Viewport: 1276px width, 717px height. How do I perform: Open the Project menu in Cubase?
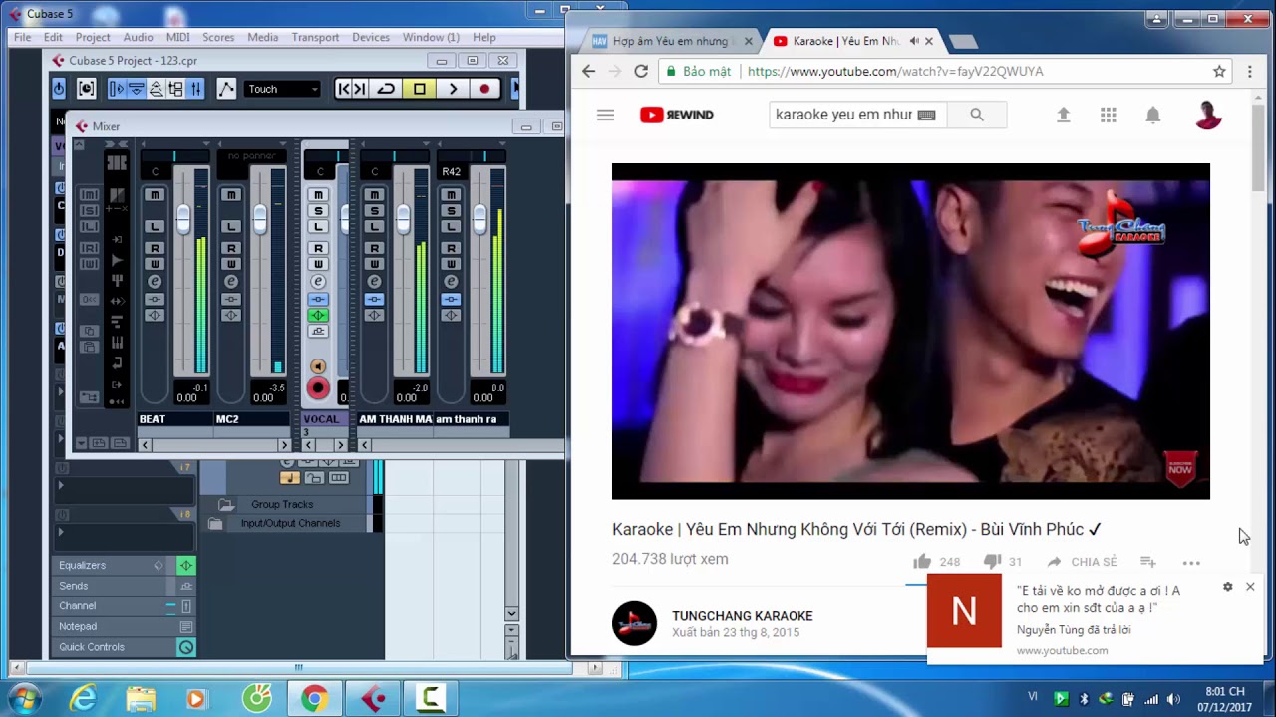(93, 37)
